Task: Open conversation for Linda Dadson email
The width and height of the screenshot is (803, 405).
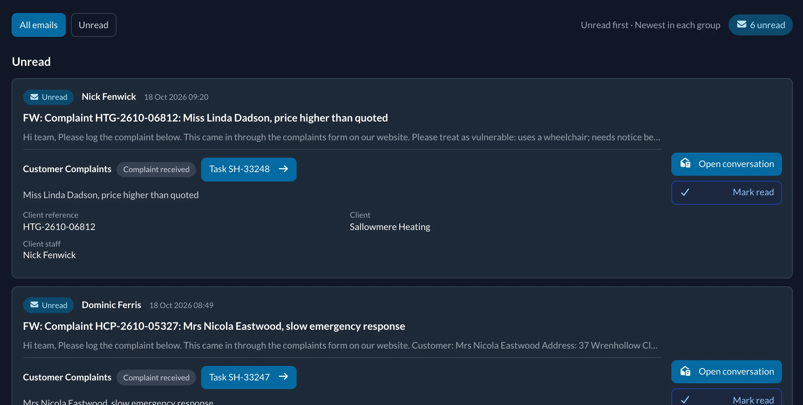Action: (x=726, y=164)
